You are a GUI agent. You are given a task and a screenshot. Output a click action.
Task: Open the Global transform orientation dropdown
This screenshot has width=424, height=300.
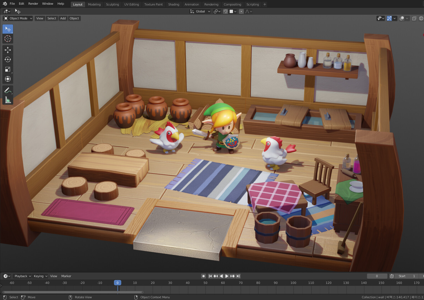(200, 11)
